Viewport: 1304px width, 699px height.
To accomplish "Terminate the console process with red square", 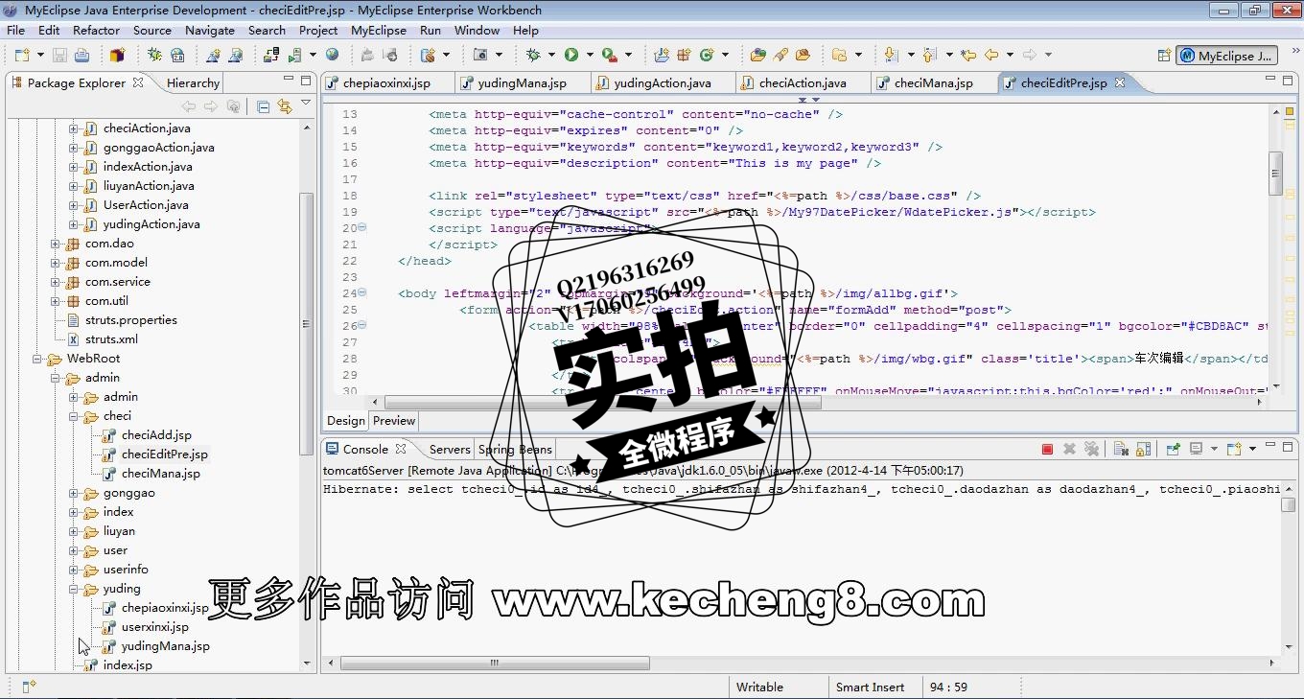I will coord(1047,449).
